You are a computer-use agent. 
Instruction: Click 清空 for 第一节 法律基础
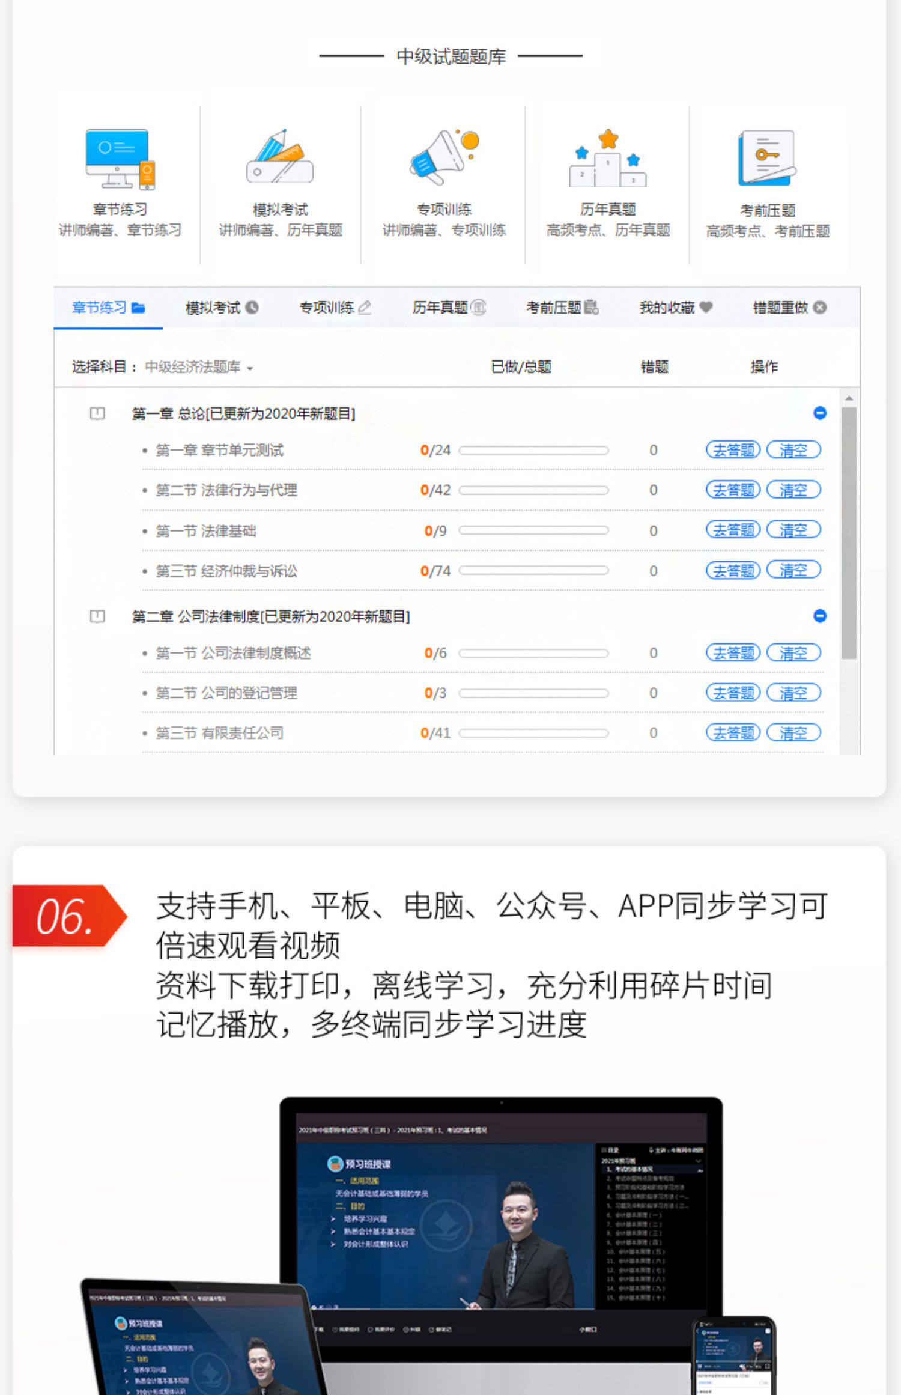click(794, 530)
